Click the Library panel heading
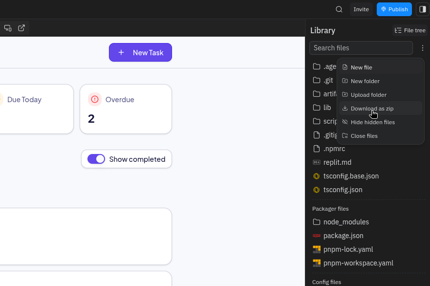This screenshot has height=286, width=430. 322,30
